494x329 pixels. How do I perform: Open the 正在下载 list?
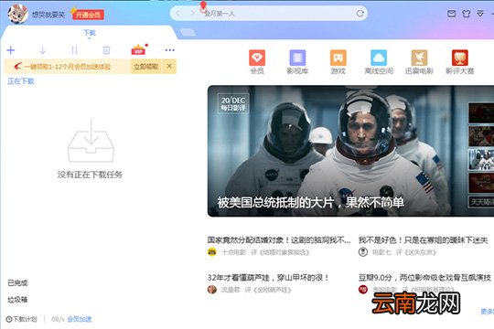tap(21, 81)
